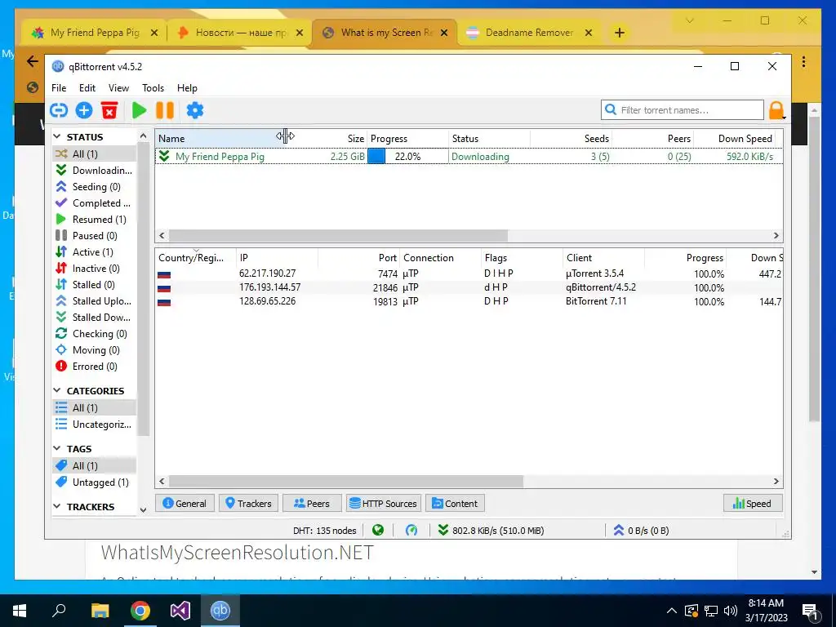This screenshot has height=627, width=836.
Task: Click the peers list horizontal scrollbar
Action: click(346, 481)
